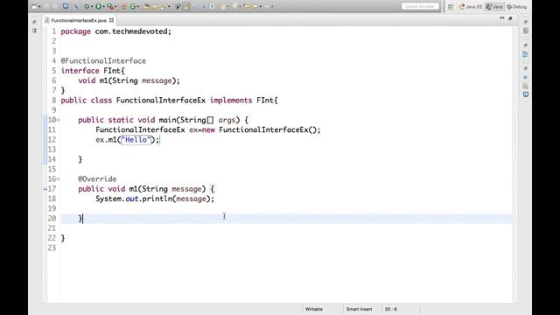Viewport: 560px width, 315px height.
Task: Maximize the editor area
Action: 510,18
